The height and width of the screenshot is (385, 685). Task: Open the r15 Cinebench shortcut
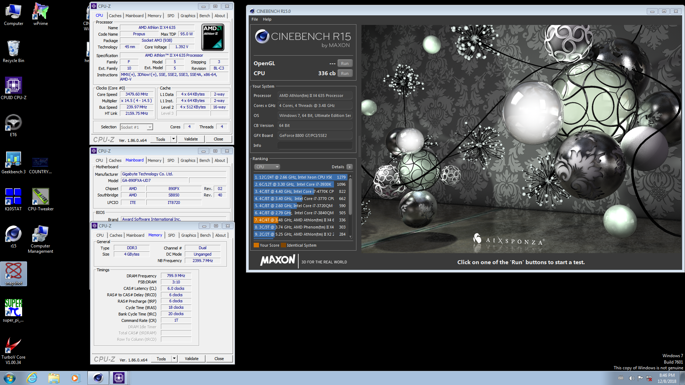14,236
